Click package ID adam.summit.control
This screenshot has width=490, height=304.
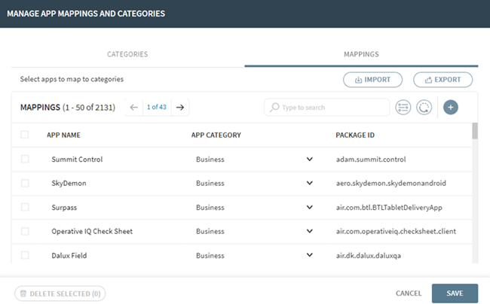click(371, 160)
